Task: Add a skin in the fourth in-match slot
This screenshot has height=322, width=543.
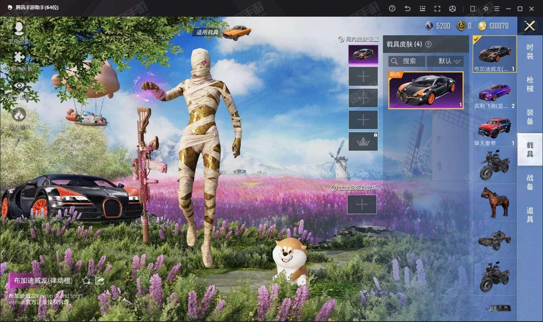Action: pyautogui.click(x=363, y=120)
